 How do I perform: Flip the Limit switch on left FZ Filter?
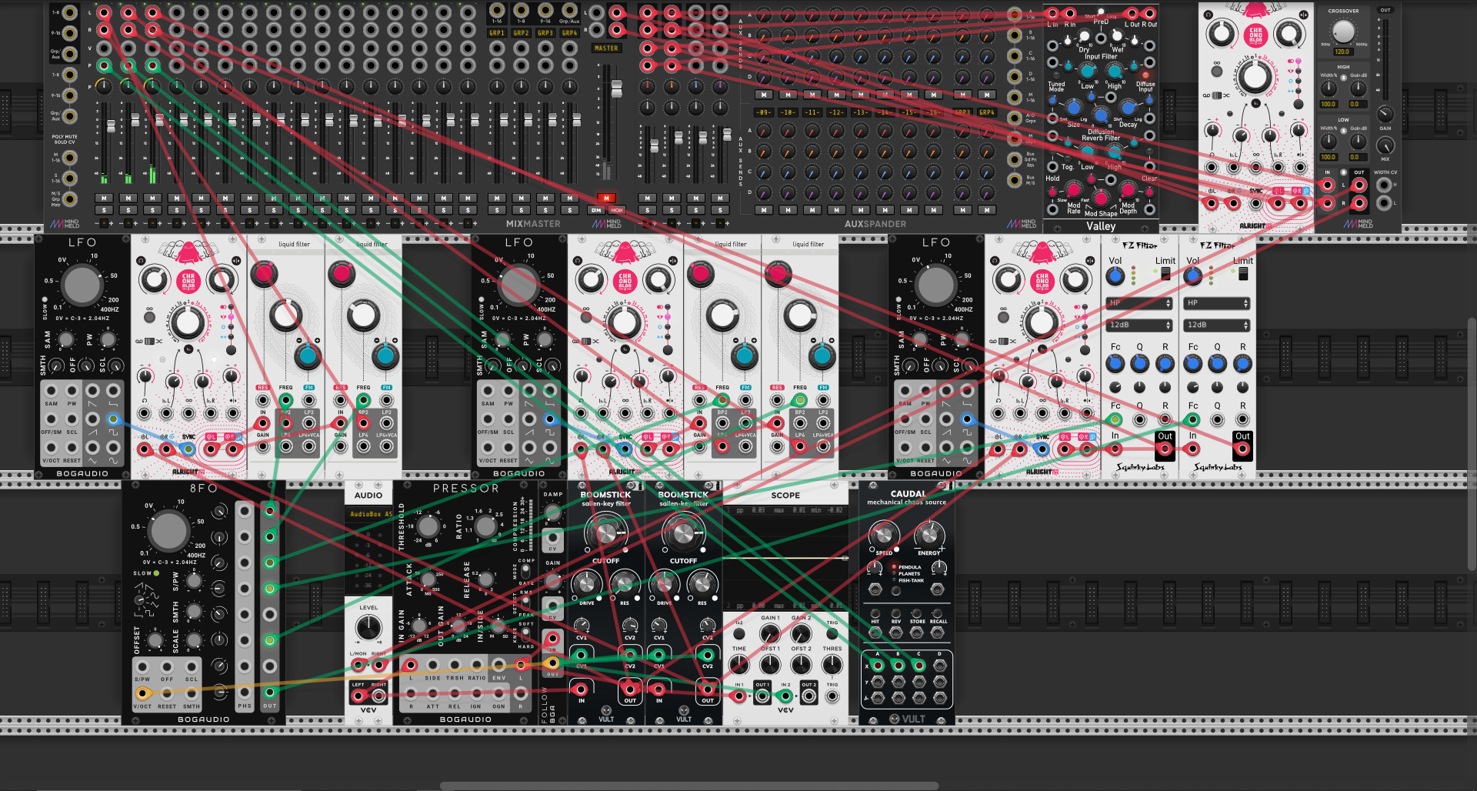[x=1165, y=274]
